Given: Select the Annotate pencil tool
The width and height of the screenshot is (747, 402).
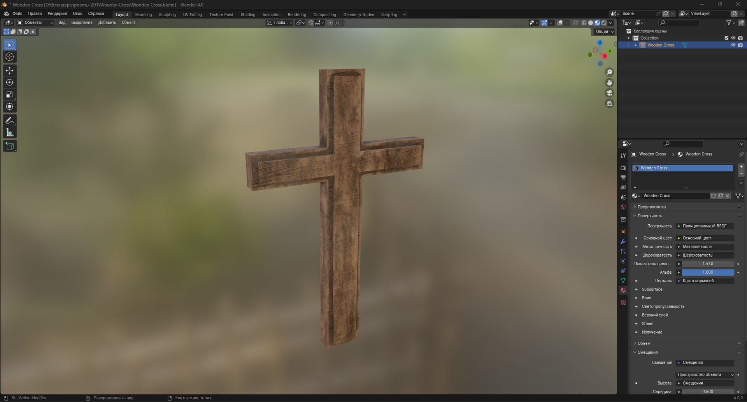Looking at the screenshot, I should (10, 121).
